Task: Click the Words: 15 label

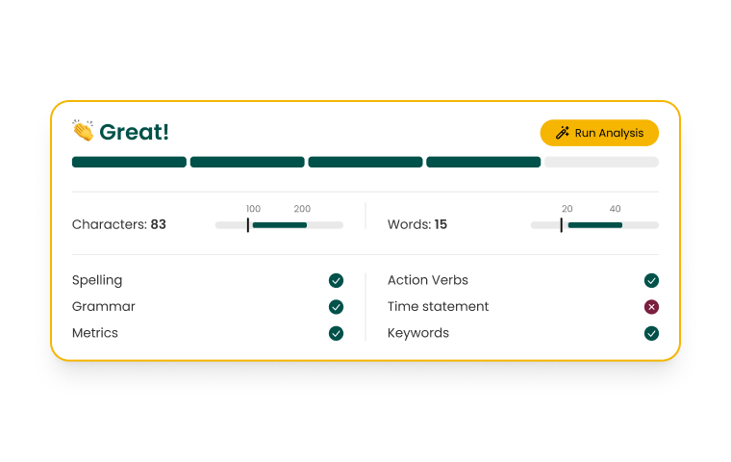Action: (417, 224)
